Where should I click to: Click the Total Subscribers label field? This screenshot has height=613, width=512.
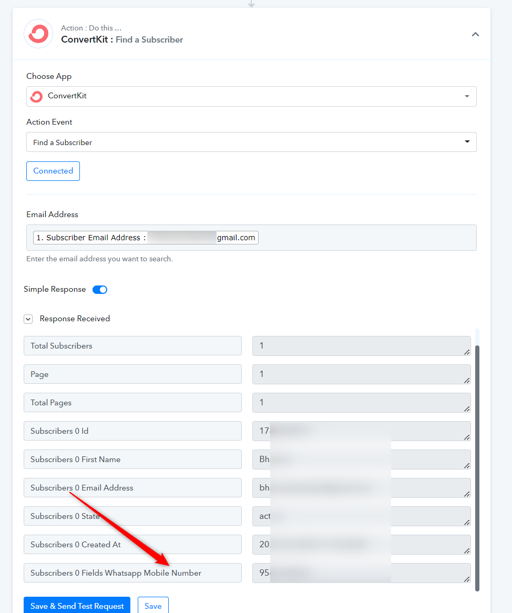132,345
